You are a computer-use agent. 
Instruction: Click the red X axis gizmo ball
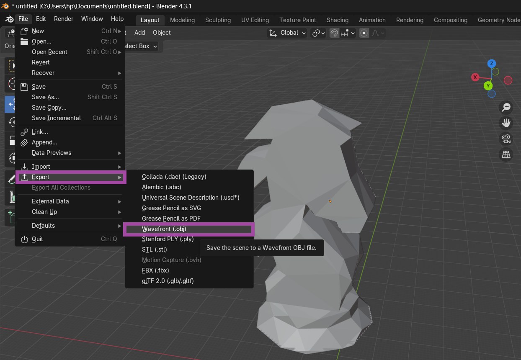(x=475, y=77)
